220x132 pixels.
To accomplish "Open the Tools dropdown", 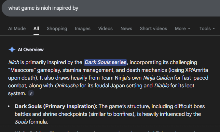I will 207,28.
